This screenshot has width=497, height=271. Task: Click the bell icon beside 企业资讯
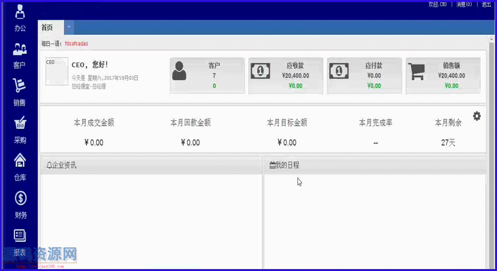click(x=49, y=165)
